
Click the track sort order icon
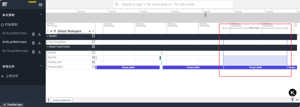coord(51,31)
